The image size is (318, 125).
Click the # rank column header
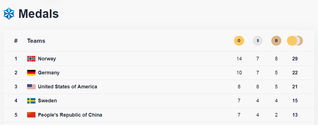point(16,41)
